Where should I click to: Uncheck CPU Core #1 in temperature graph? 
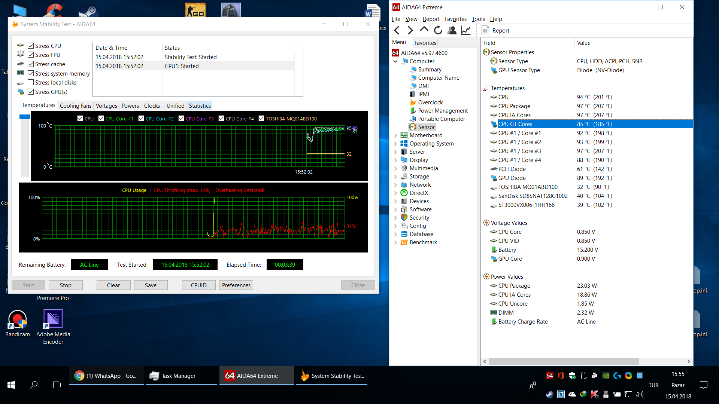click(x=101, y=118)
